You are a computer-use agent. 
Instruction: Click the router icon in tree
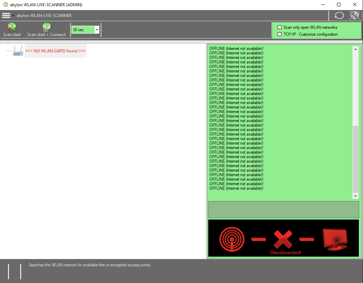(x=18, y=50)
